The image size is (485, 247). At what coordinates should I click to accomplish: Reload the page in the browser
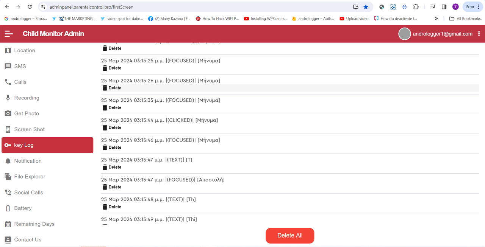pyautogui.click(x=30, y=7)
